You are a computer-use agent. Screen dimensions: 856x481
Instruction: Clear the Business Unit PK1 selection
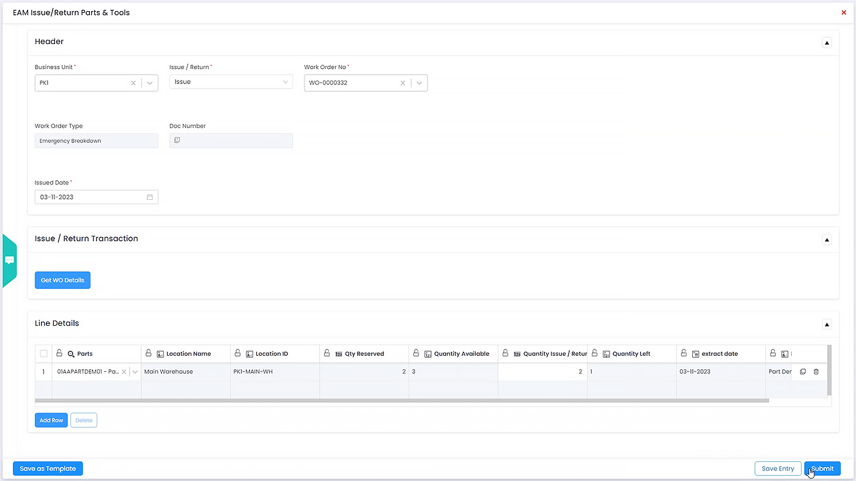133,83
